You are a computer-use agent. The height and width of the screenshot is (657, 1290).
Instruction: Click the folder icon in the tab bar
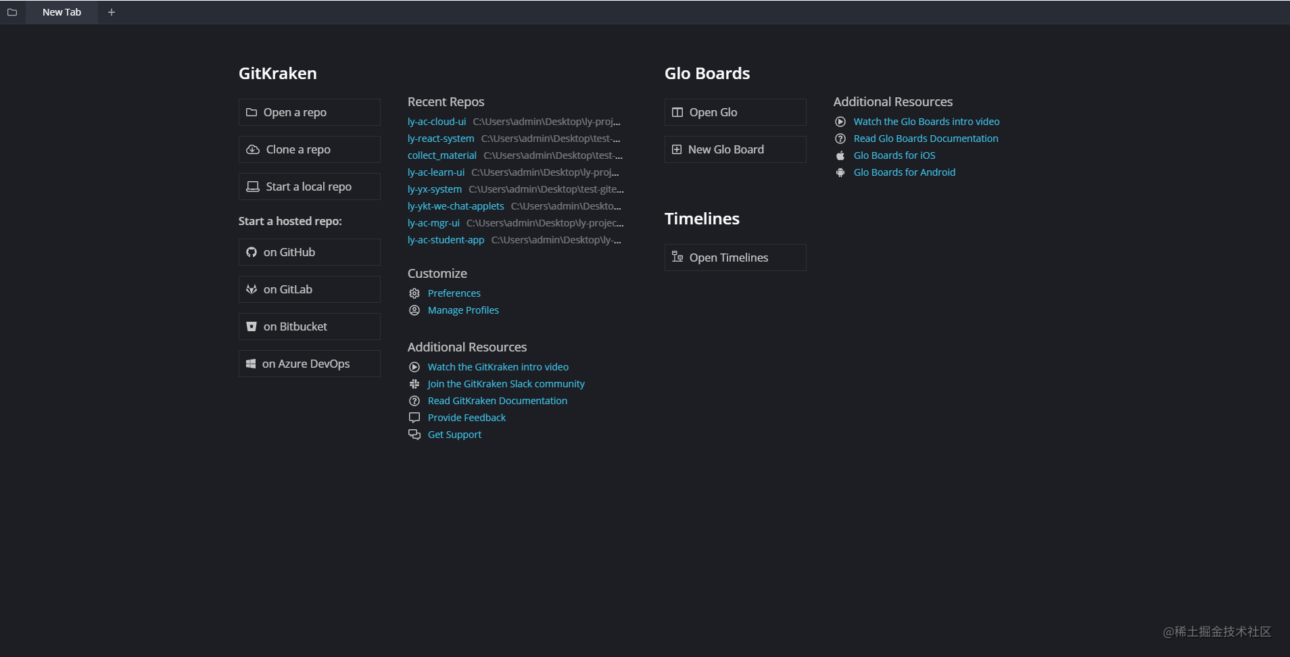[11, 11]
